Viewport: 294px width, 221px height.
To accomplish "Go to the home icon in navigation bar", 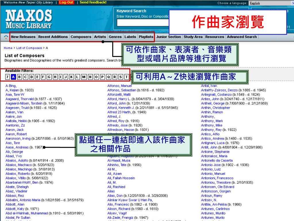I will pos(6,37).
